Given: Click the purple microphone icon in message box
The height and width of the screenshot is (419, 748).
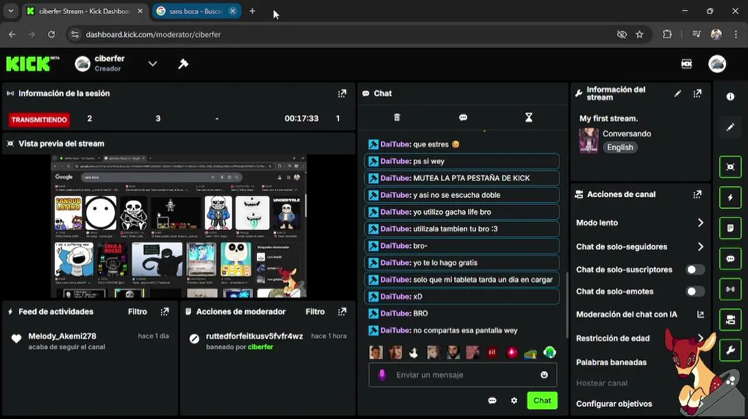Looking at the screenshot, I should tap(382, 375).
